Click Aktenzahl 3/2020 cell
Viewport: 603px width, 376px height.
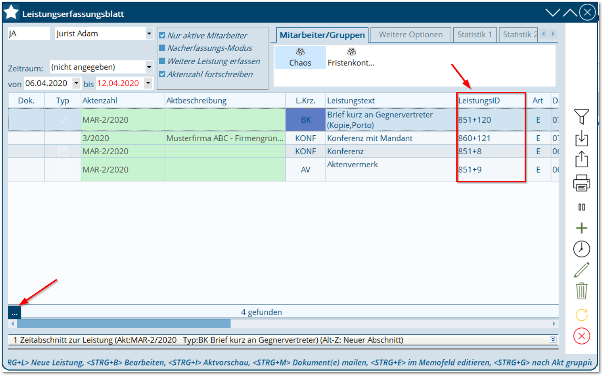pos(123,138)
